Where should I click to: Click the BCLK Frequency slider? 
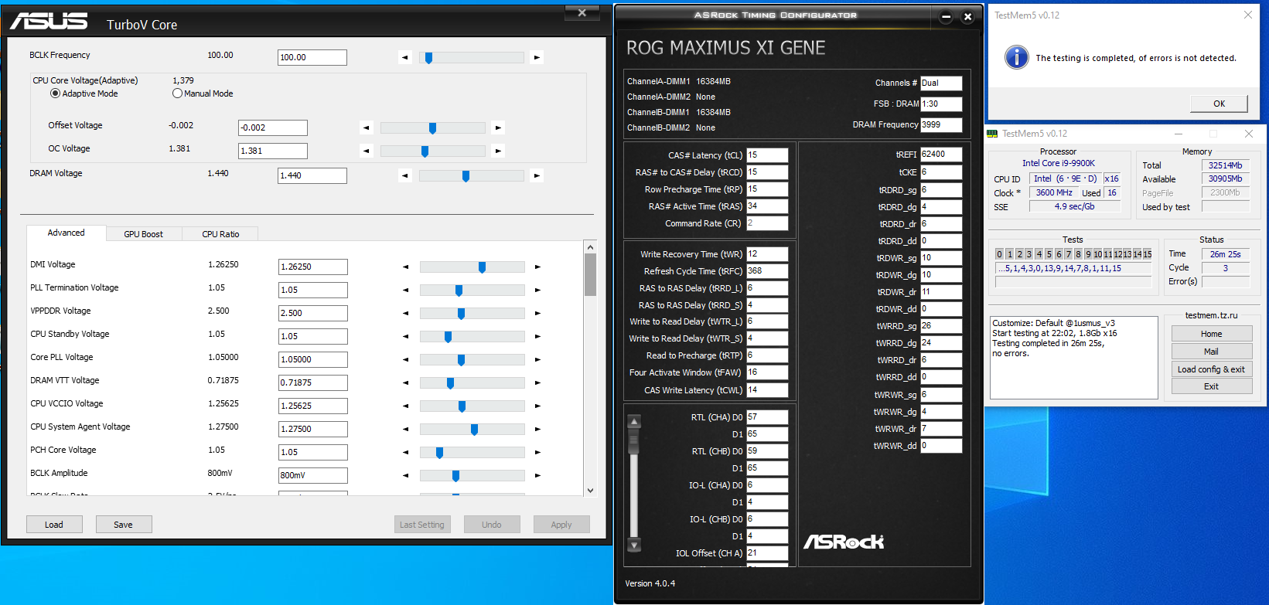(472, 57)
